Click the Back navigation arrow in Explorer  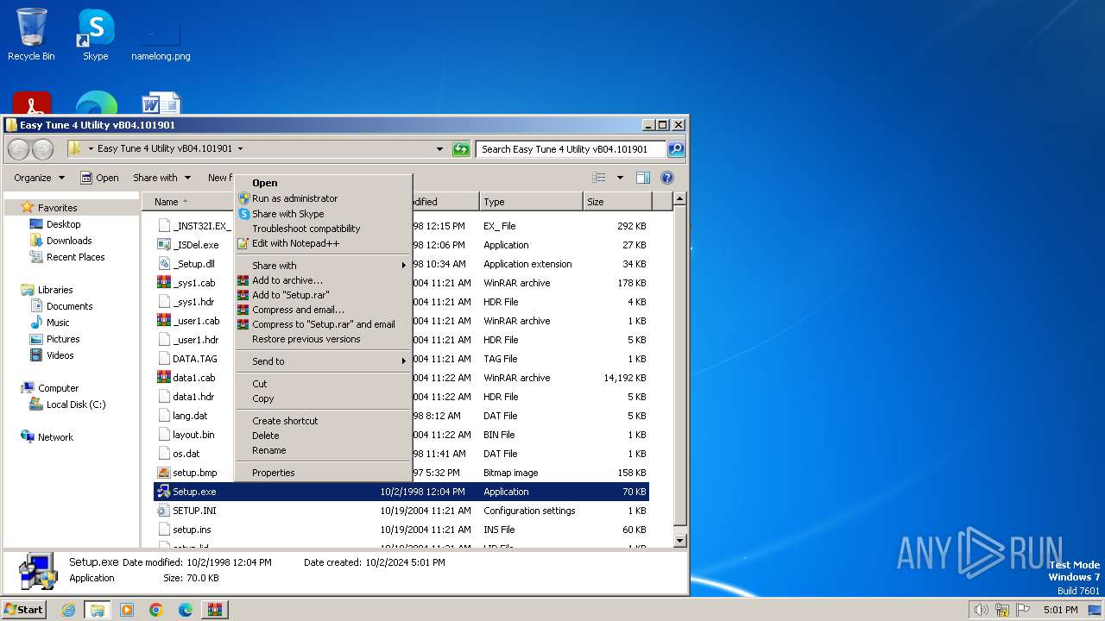tap(19, 149)
